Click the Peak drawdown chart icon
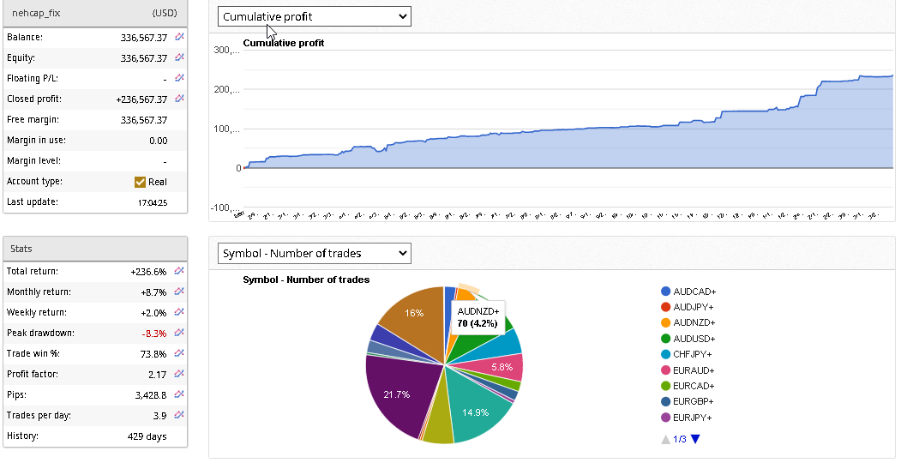 click(x=179, y=332)
